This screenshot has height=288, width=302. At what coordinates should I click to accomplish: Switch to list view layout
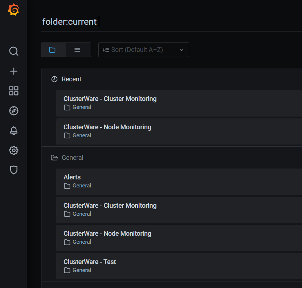tap(78, 50)
